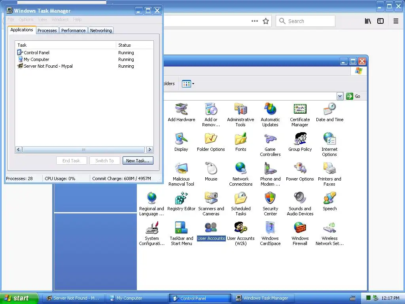Open Network Connections icon
405x304 pixels.
(x=241, y=174)
